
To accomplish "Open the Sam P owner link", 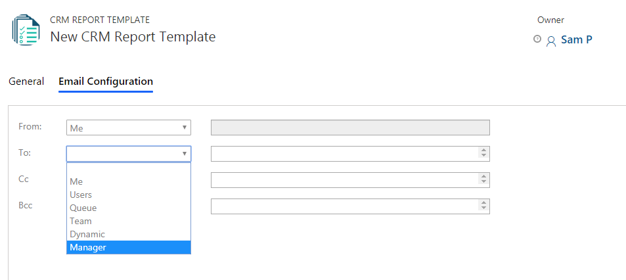I will pyautogui.click(x=577, y=39).
